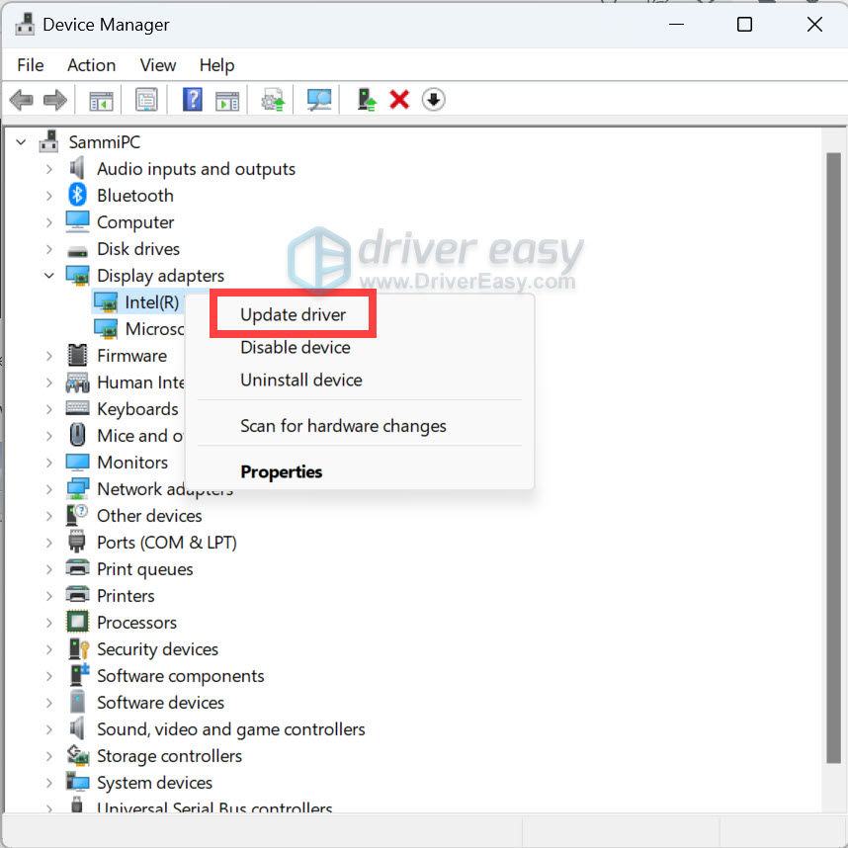Open the Action menu

click(x=91, y=65)
